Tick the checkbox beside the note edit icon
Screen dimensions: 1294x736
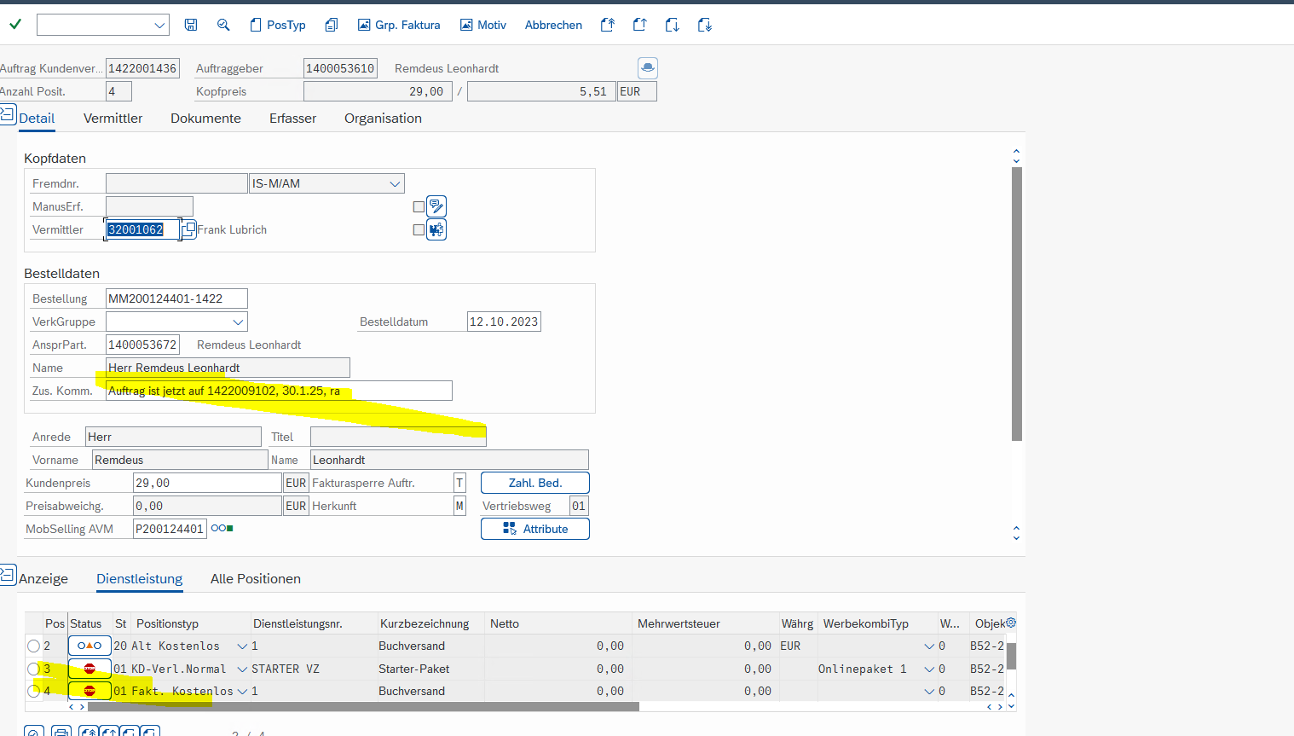pyautogui.click(x=419, y=206)
